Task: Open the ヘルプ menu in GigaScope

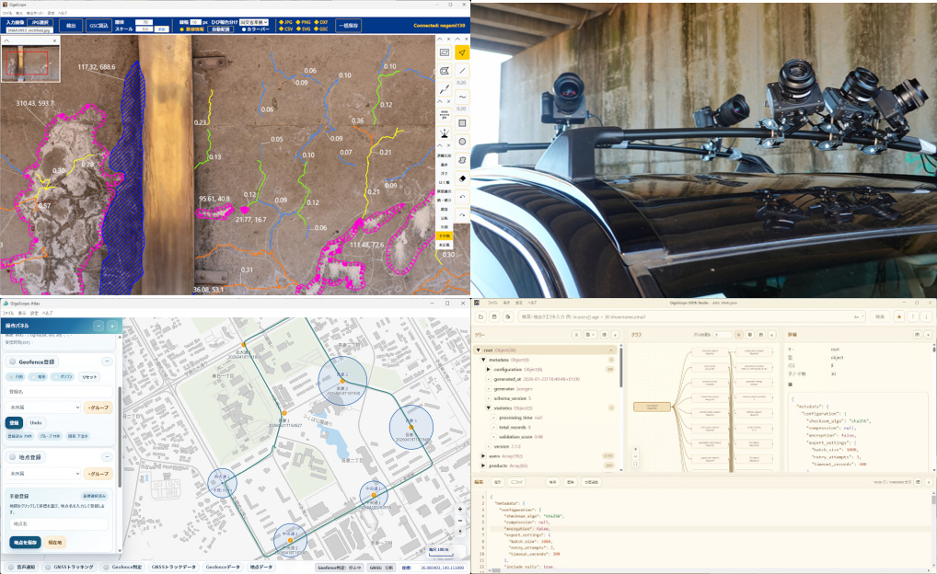Action: (x=63, y=13)
